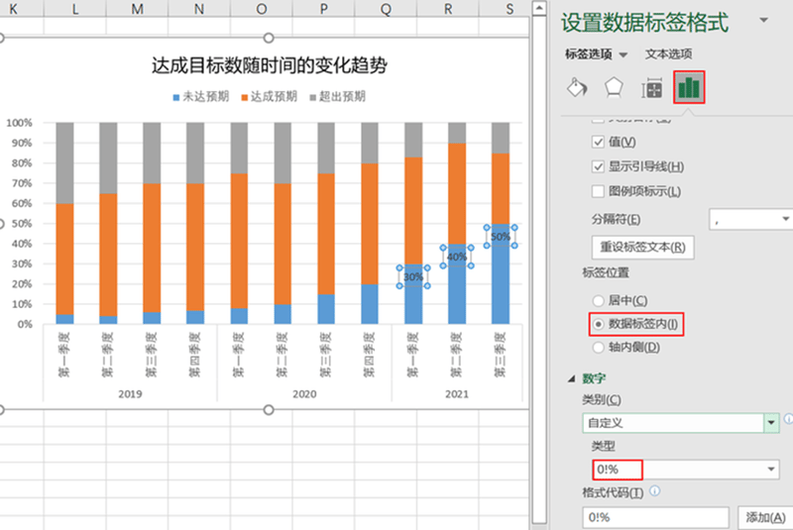Click the info icon next to 格式代码
The image size is (793, 530).
pyautogui.click(x=654, y=490)
